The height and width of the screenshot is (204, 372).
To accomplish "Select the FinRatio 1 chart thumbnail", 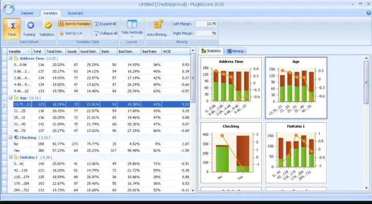I will click(296, 152).
